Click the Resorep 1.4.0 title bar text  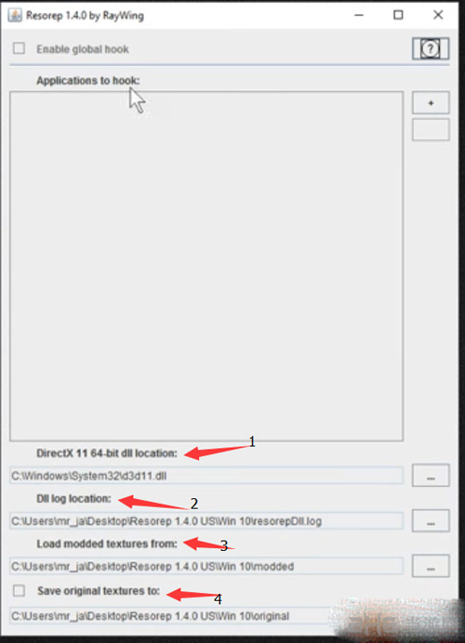coord(85,16)
